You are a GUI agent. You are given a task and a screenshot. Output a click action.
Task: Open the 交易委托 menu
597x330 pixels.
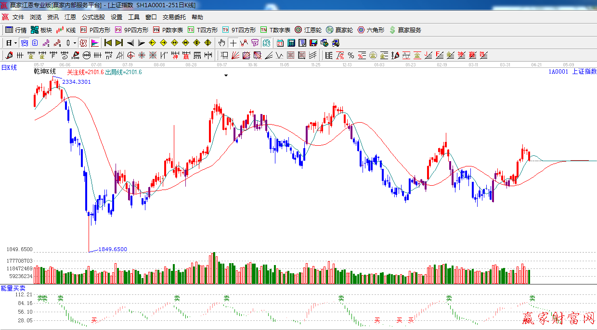(x=174, y=17)
